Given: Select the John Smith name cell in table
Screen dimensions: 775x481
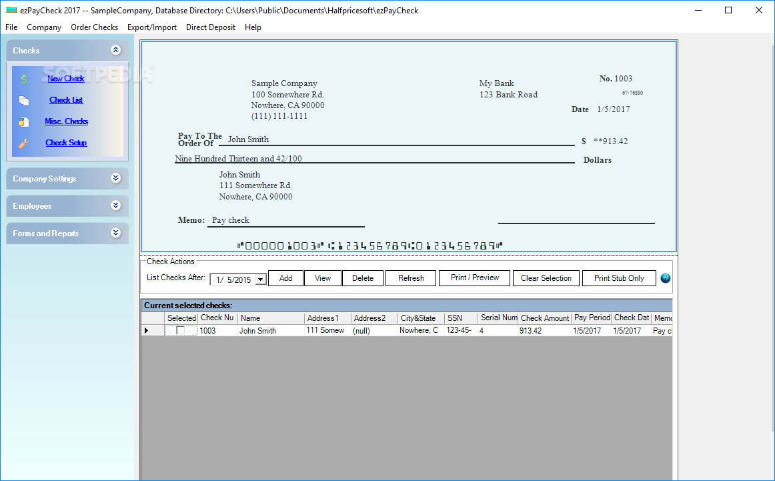Looking at the screenshot, I should point(271,330).
